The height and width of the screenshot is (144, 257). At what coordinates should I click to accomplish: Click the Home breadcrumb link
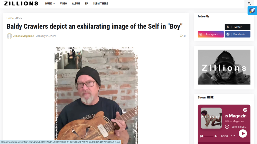pos(10,18)
